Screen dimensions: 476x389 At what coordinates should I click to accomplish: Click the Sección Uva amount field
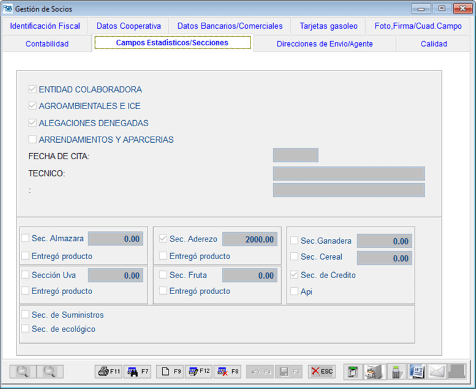coord(115,276)
